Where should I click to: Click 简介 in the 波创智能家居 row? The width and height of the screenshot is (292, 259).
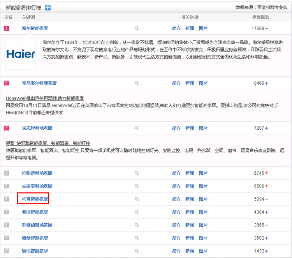[176, 238]
